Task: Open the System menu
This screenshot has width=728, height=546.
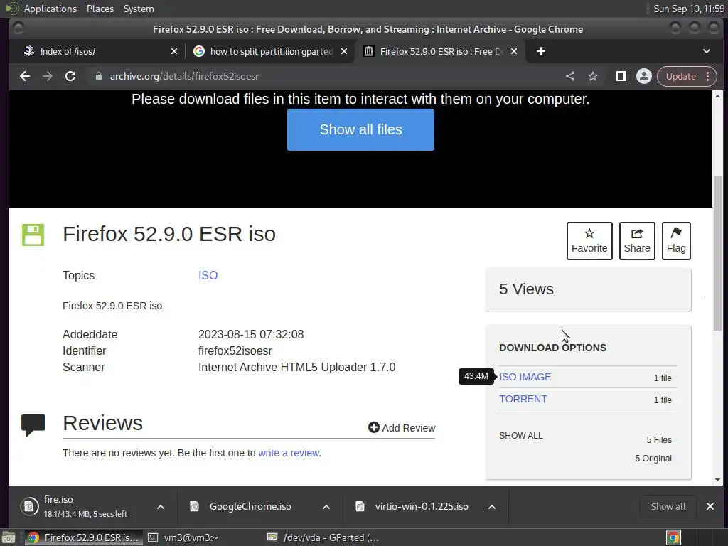Action: click(x=139, y=9)
